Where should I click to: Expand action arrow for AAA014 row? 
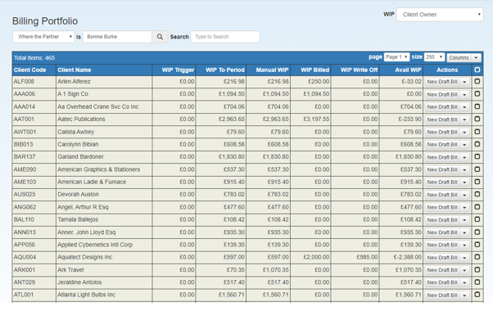coord(464,107)
